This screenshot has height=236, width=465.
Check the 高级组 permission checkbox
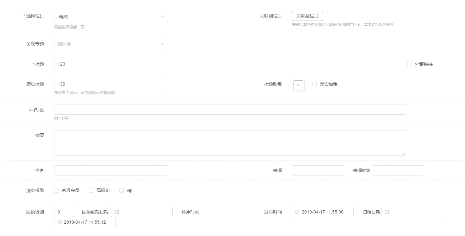tap(91, 190)
